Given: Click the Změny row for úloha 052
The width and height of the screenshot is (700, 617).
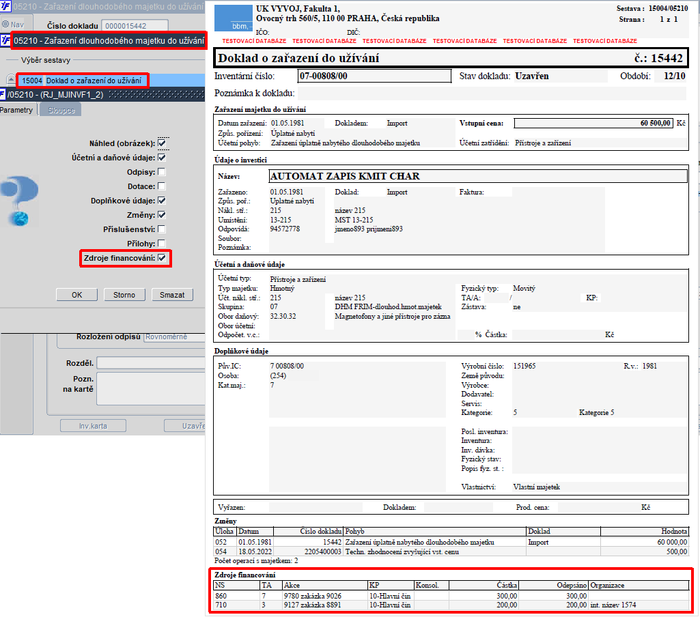Looking at the screenshot, I should click(x=451, y=542).
